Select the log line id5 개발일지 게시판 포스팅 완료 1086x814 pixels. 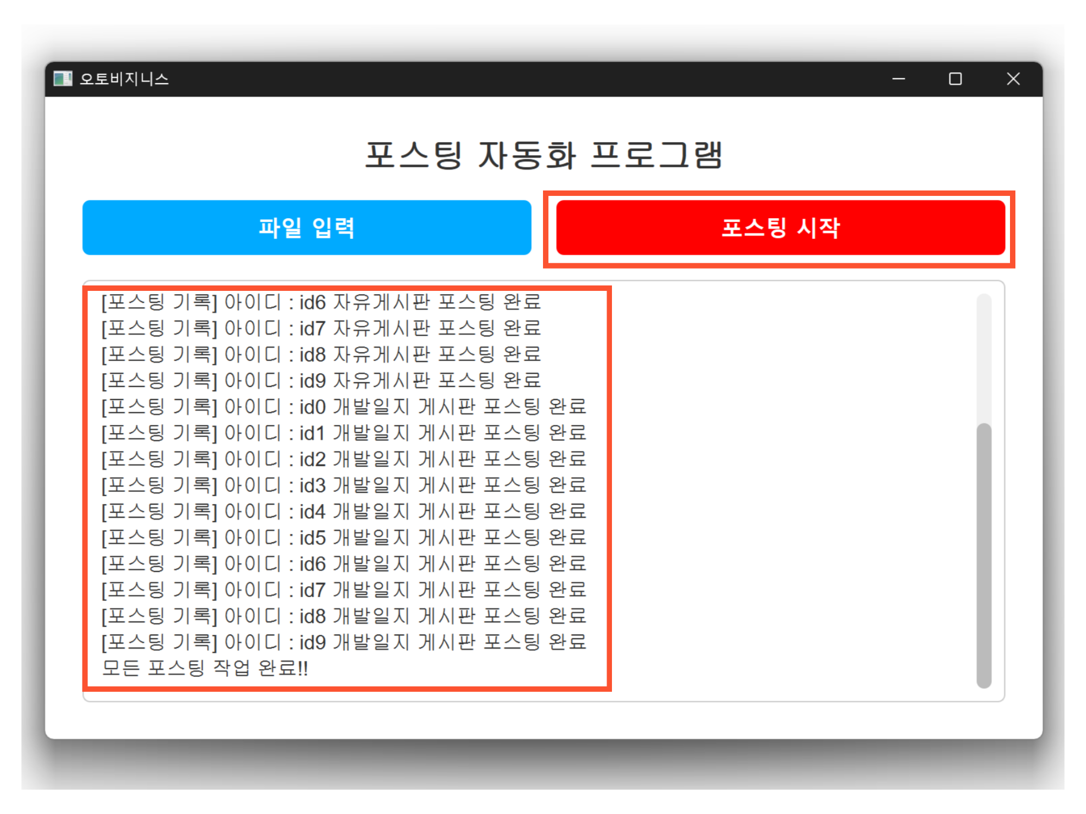click(344, 538)
